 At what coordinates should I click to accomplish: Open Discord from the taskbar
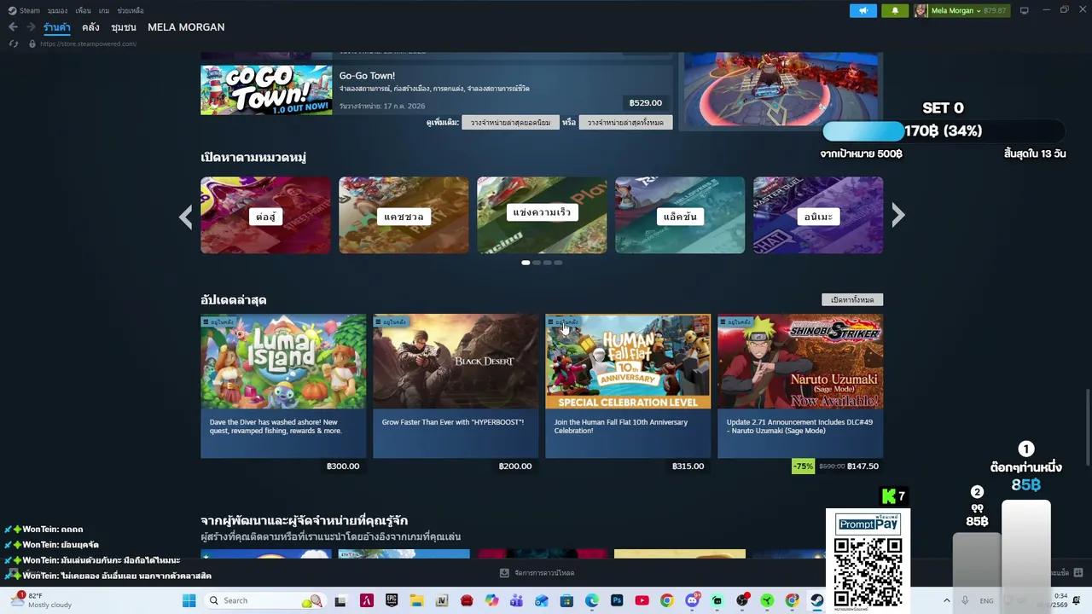point(692,600)
